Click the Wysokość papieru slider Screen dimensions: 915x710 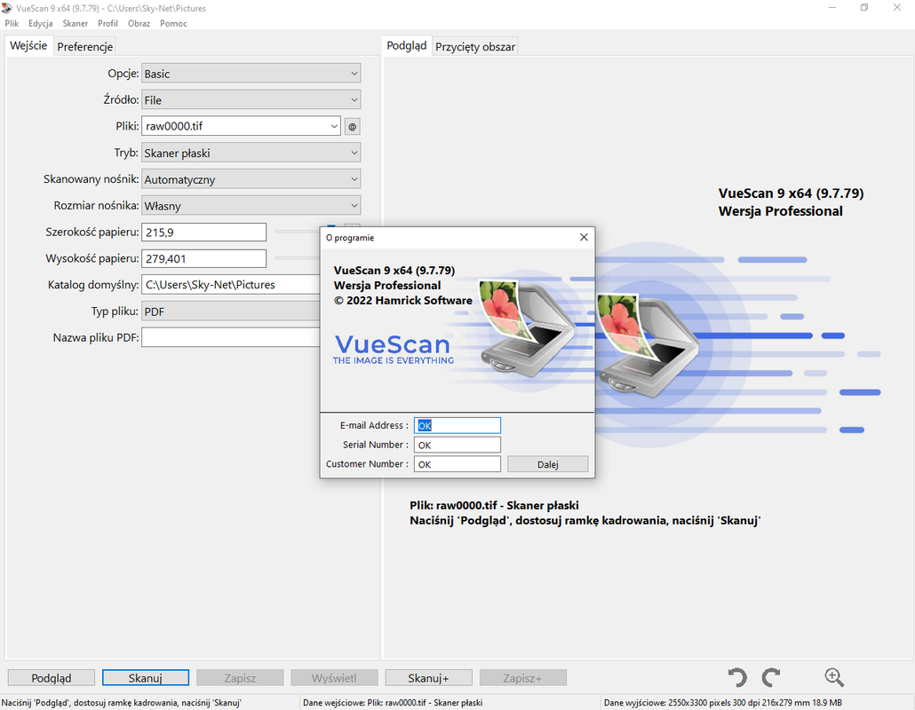(x=298, y=257)
